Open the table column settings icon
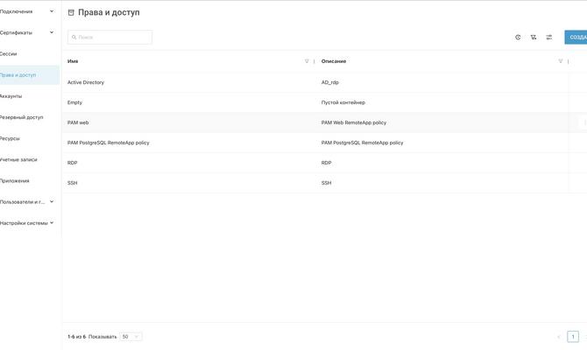Viewport: 587px width, 350px height. point(549,38)
